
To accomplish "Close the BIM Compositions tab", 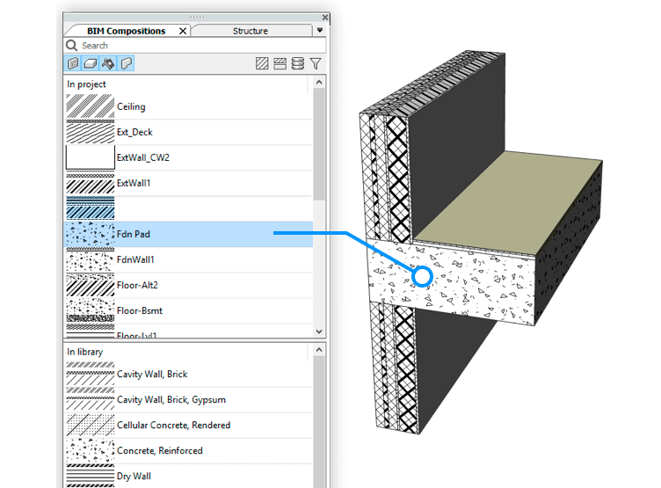I will pos(183,31).
